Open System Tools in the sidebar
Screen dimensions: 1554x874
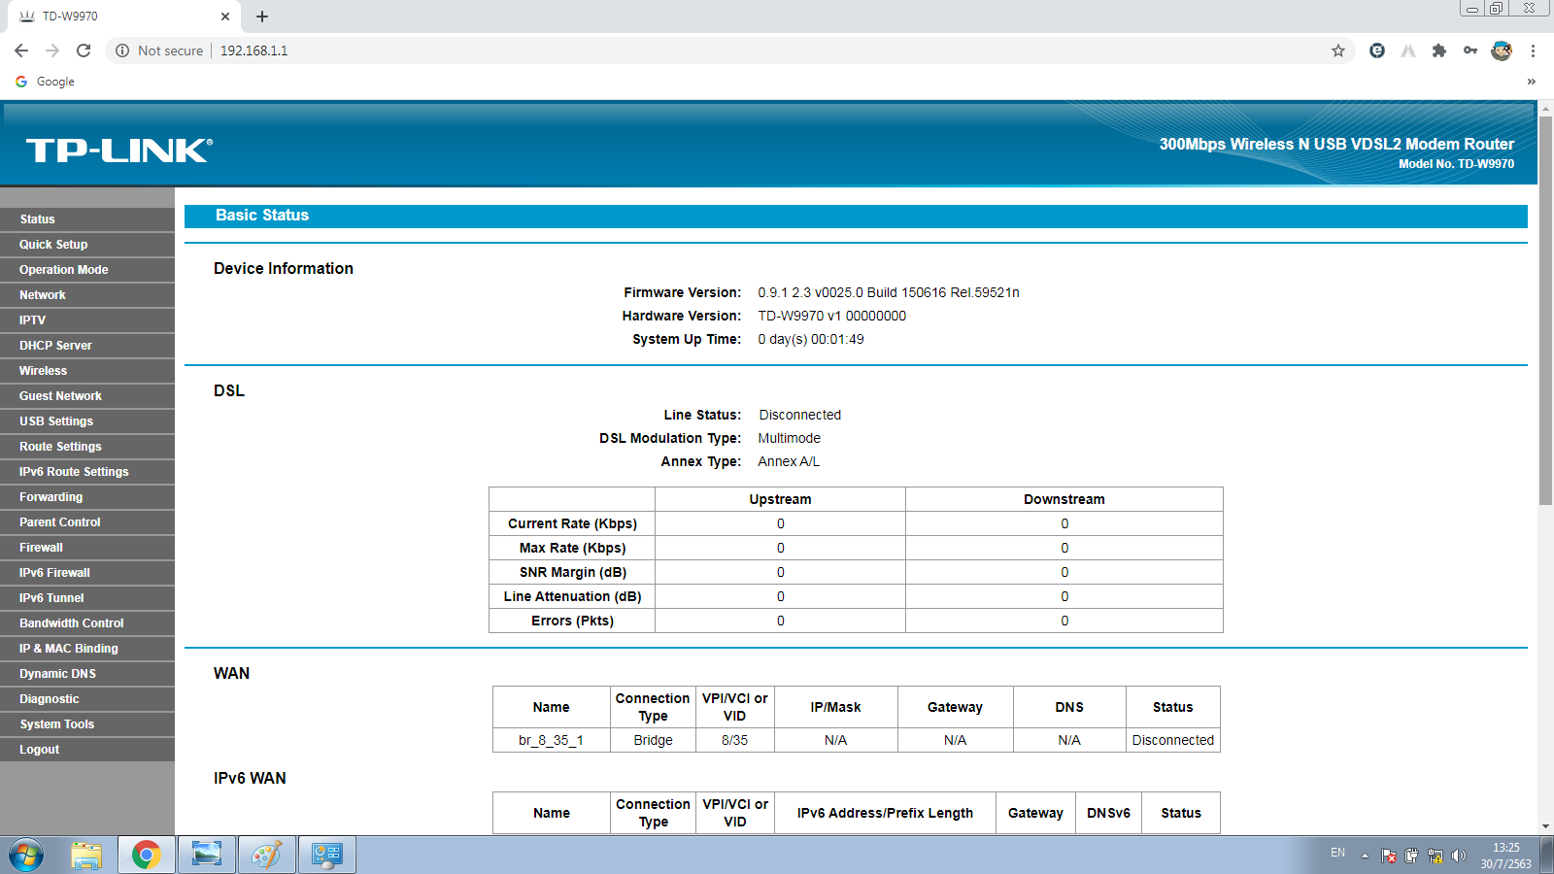87,724
